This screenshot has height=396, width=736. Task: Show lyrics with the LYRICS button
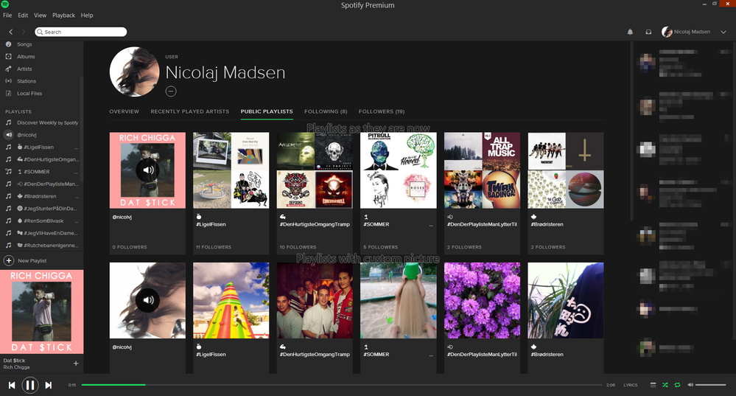631,385
